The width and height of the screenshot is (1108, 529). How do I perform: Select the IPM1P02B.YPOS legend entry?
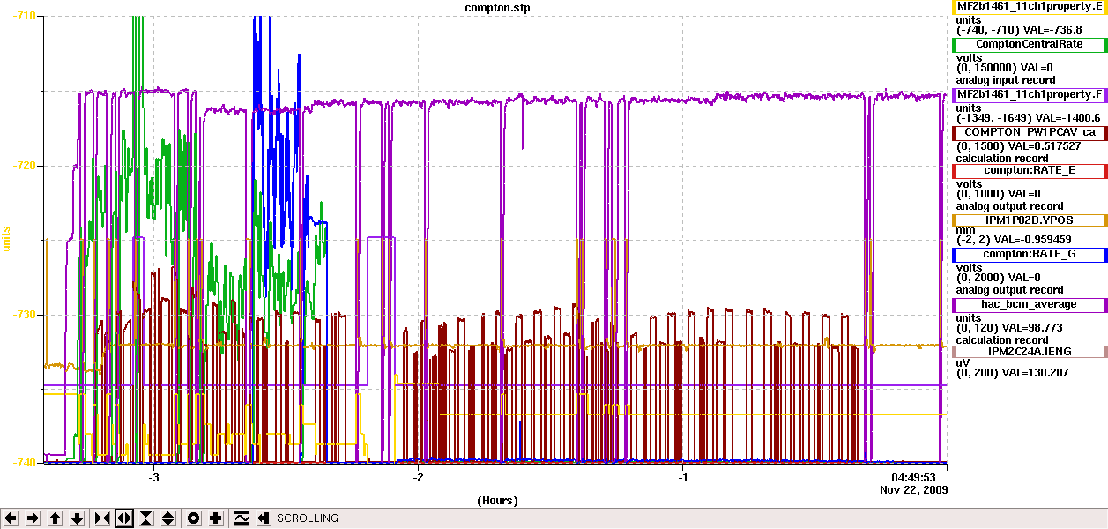point(1030,220)
